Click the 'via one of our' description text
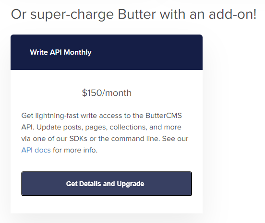This screenshot has height=223, width=265. pos(44,139)
